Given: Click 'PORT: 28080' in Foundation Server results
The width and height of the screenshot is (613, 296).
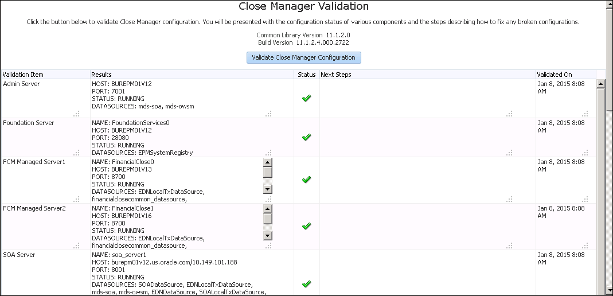Looking at the screenshot, I should pyautogui.click(x=110, y=138).
